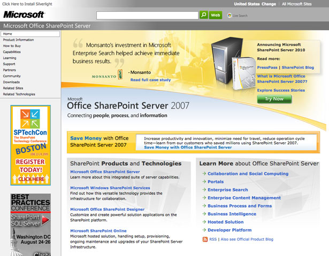Click the green Web search button
Screen dimensions: 329x256
click(216, 15)
